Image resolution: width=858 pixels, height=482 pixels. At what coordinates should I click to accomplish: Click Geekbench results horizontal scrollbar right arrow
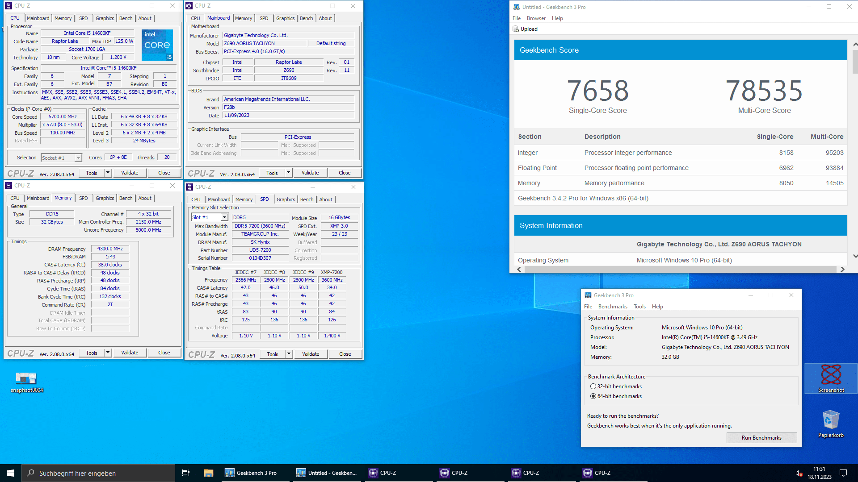[x=842, y=269]
